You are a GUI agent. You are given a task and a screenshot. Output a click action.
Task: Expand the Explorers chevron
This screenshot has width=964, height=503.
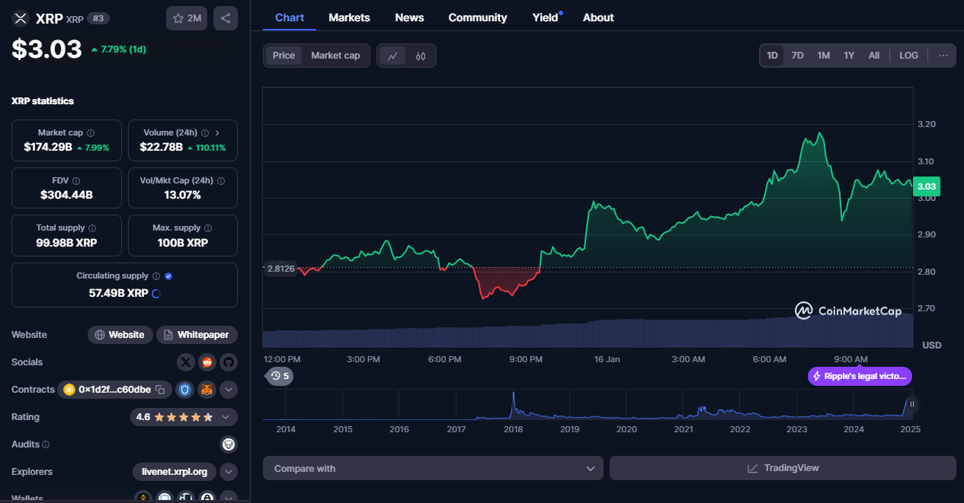(229, 472)
